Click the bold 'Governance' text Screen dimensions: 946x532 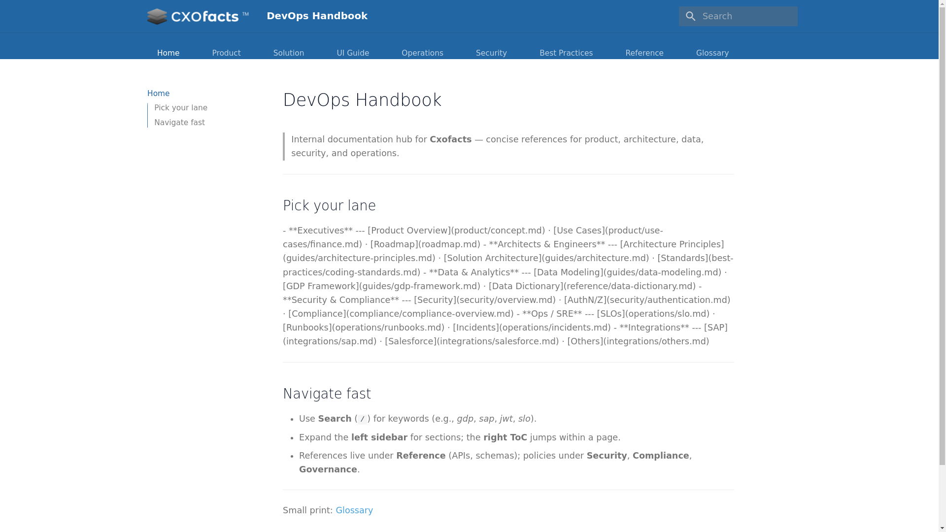[328, 469]
